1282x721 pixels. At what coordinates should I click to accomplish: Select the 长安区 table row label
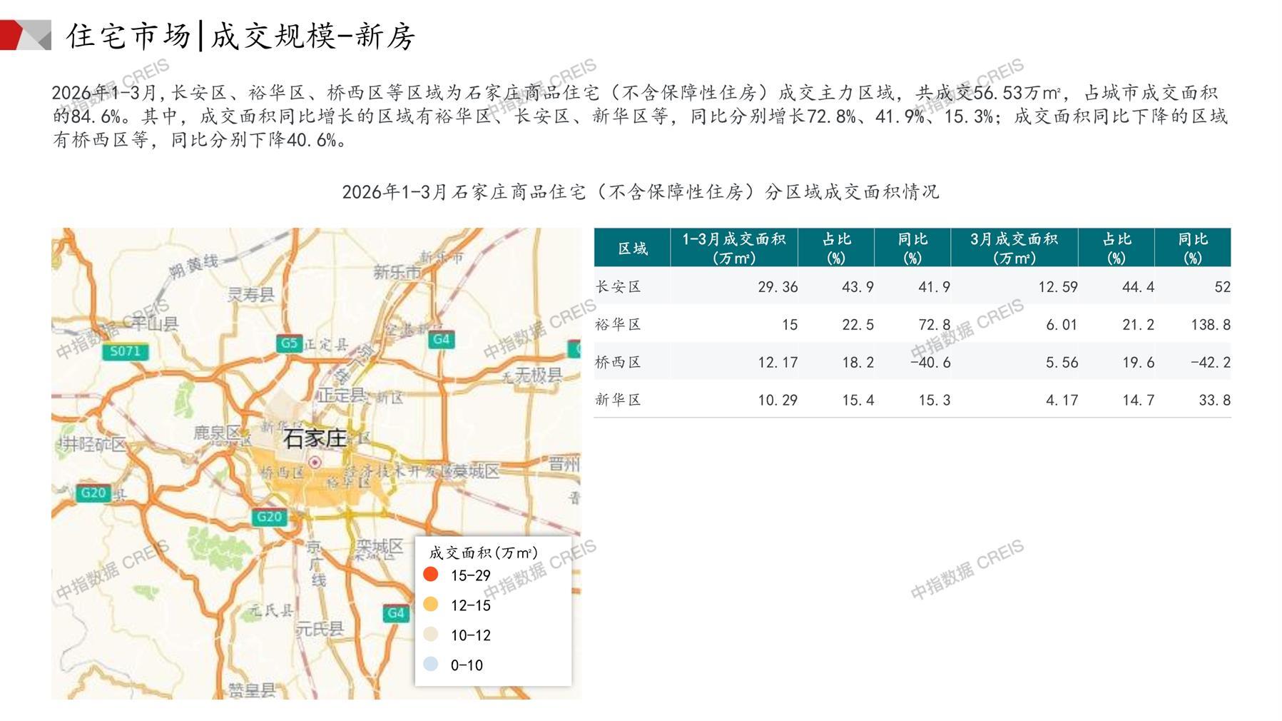pos(619,287)
